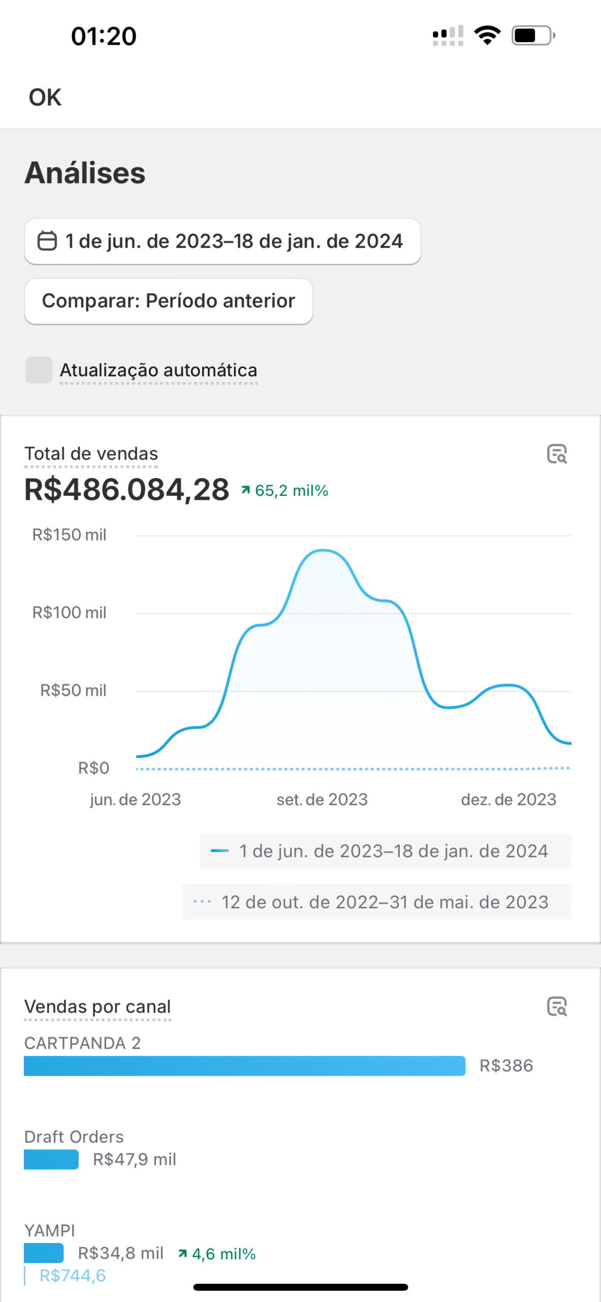This screenshot has width=601, height=1302.
Task: Enable the Atualização automática checkbox
Action: click(x=39, y=370)
